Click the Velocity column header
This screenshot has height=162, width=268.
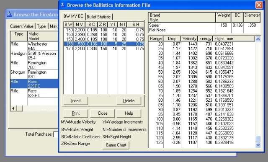(x=189, y=39)
